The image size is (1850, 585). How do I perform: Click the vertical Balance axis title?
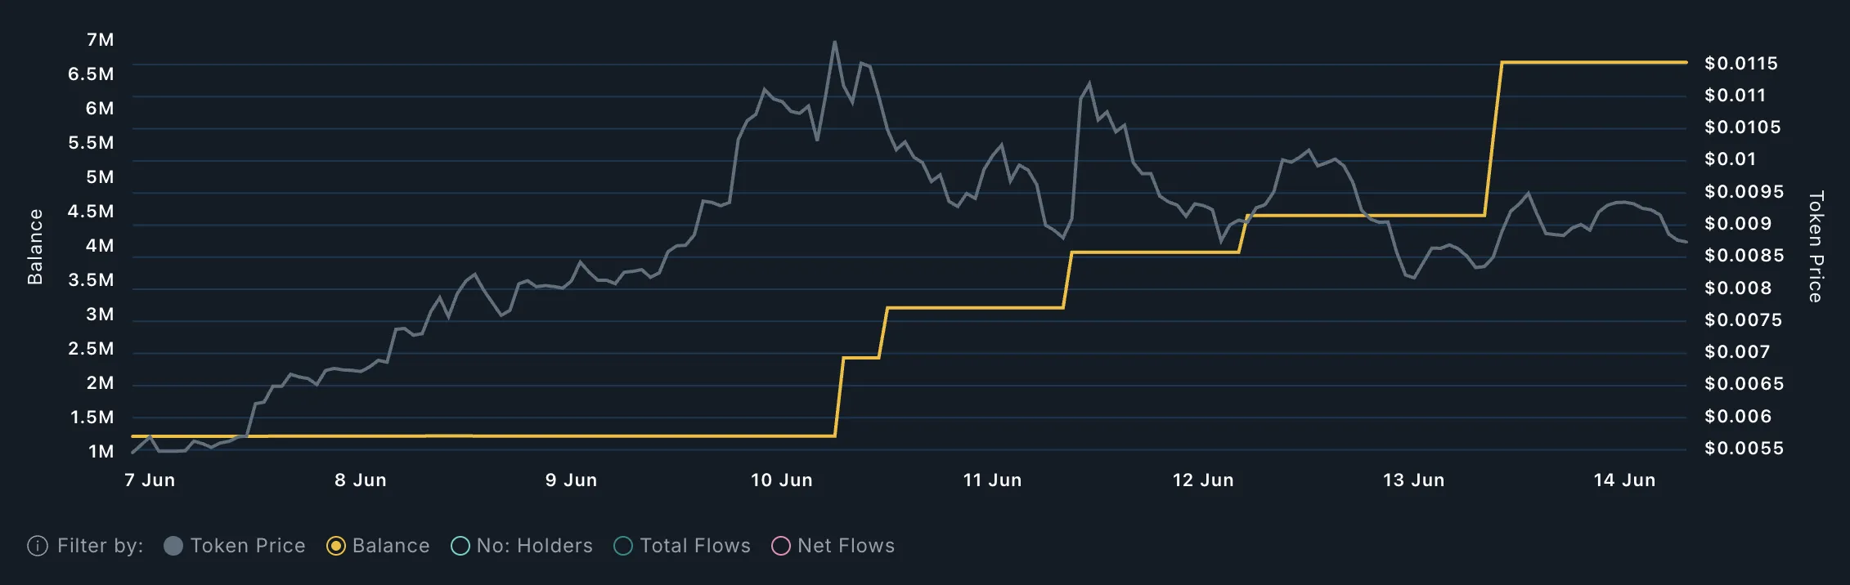[35, 247]
